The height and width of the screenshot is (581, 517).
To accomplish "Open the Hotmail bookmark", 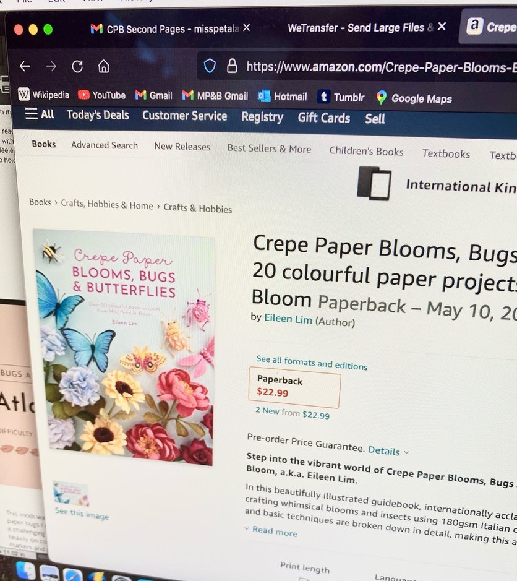I will 283,97.
